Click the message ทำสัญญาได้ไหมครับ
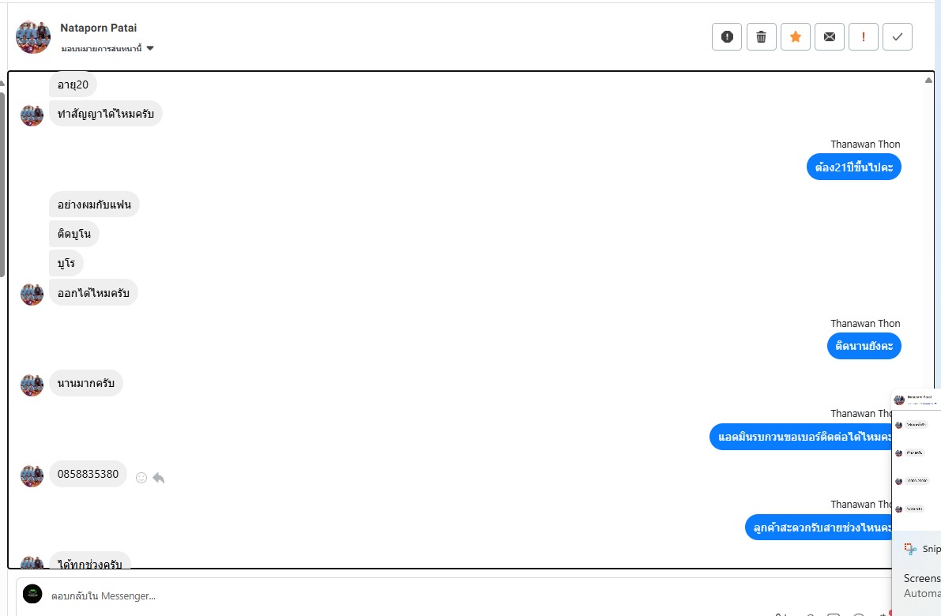This screenshot has width=941, height=616. tap(106, 114)
